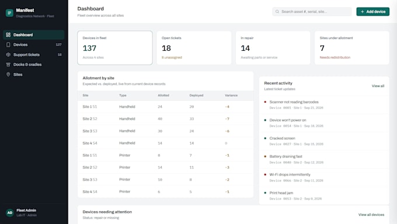Click the Sites location pin icon
This screenshot has height=224, width=397.
coord(8,75)
